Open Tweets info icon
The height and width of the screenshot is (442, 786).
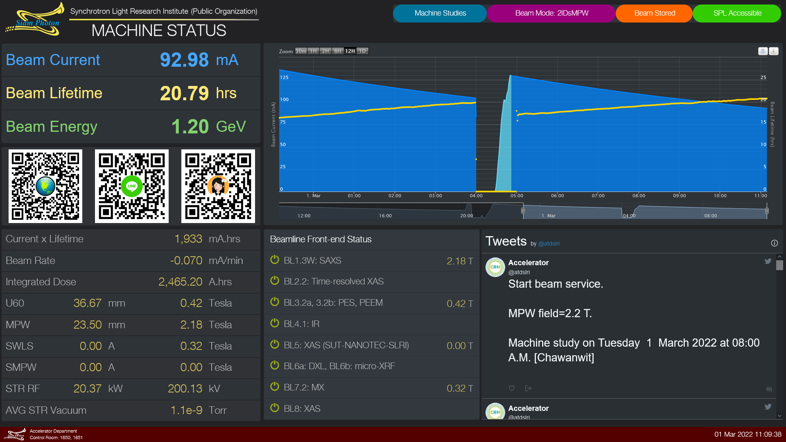(x=774, y=243)
